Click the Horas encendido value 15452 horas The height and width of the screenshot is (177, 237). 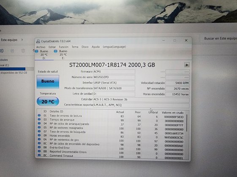[x=177, y=94]
